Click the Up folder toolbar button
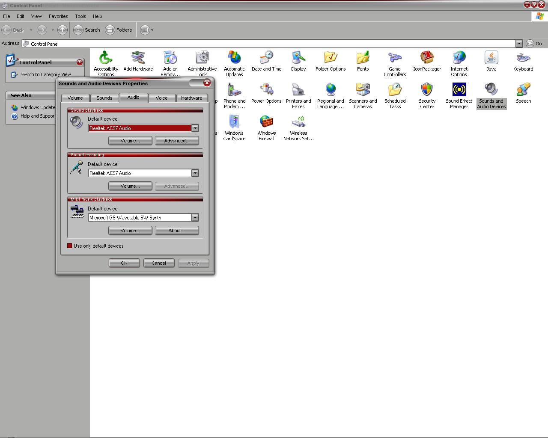548x438 pixels. coord(62,30)
